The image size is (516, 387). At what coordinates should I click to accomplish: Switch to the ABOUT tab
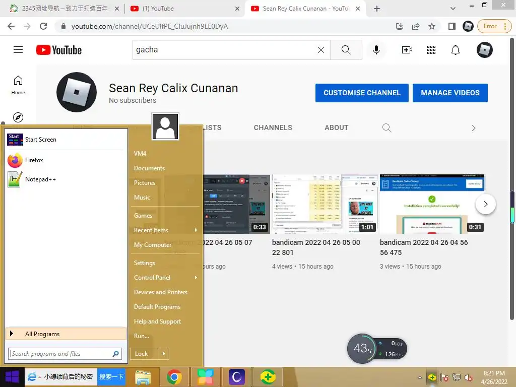[x=336, y=127]
